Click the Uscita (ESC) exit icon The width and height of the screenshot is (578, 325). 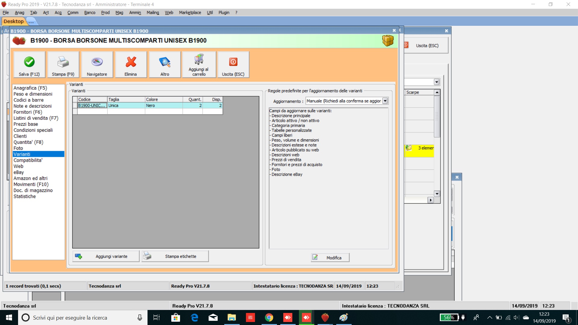pos(233,62)
